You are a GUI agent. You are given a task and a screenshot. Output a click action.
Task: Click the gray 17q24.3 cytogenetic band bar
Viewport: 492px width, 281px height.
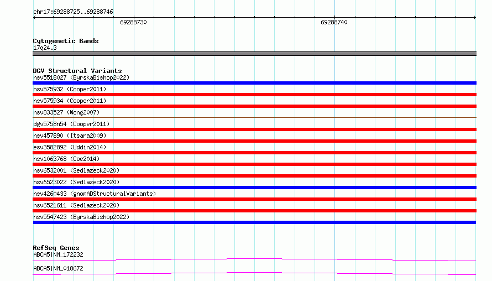tap(254, 54)
